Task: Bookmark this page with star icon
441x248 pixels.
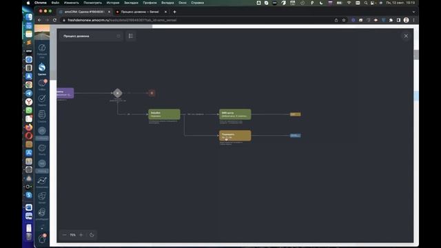Action: pos(344,20)
